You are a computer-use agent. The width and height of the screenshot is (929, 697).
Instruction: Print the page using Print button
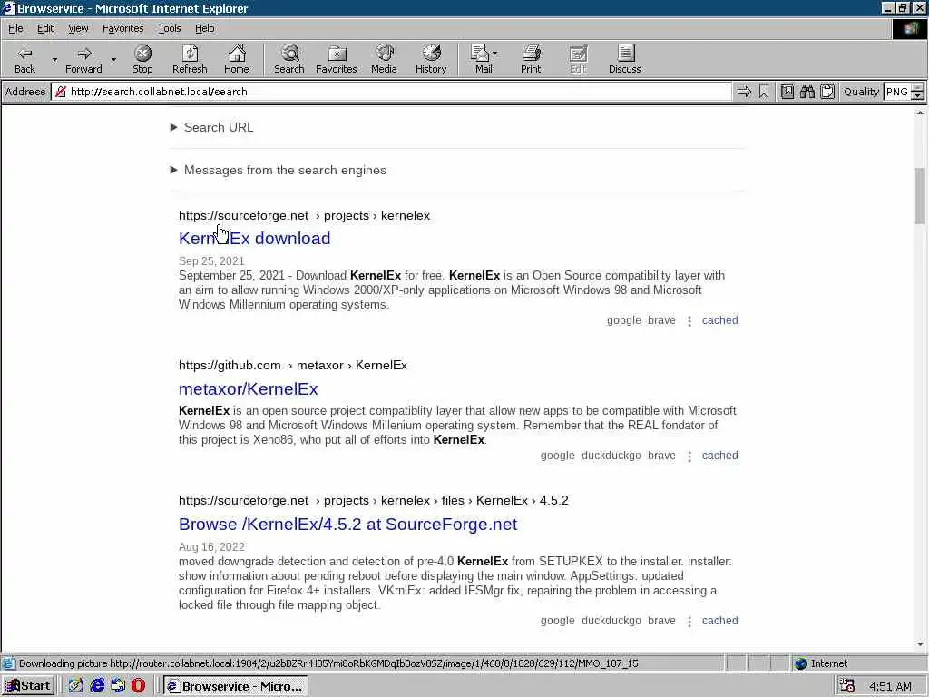coord(531,60)
